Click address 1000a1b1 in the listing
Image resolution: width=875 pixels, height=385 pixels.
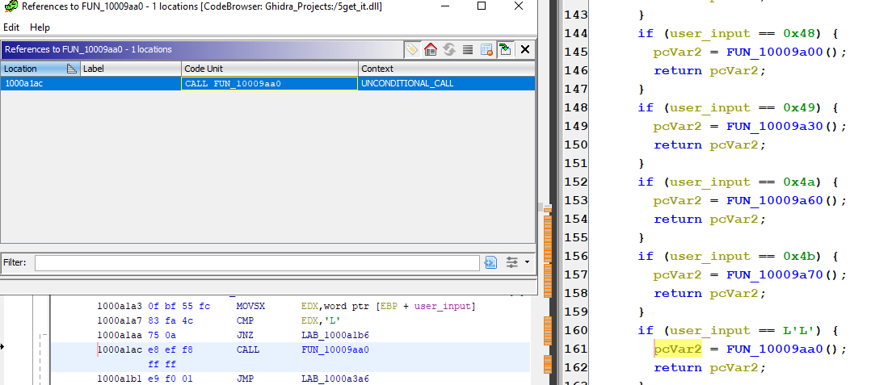tap(120, 379)
